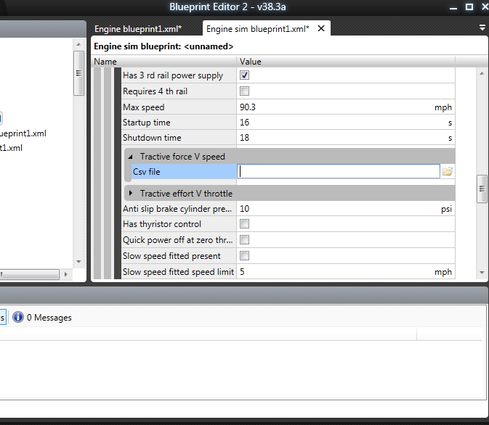Tick the Requires 4 th rail checkbox
Screen dimensions: 489x425
pyautogui.click(x=244, y=91)
